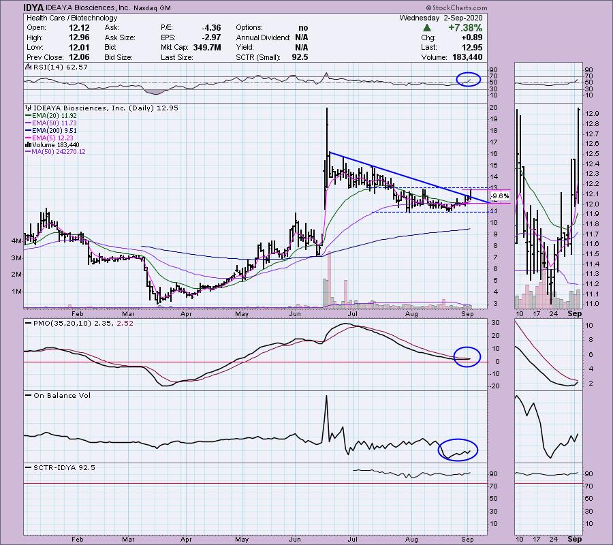Click the 'Ask Size:' field label
The height and width of the screenshot is (545, 613).
[x=120, y=37]
